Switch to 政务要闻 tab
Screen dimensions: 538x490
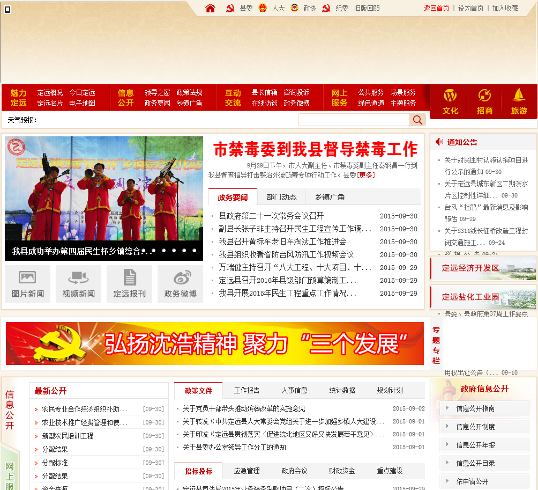pyautogui.click(x=233, y=198)
